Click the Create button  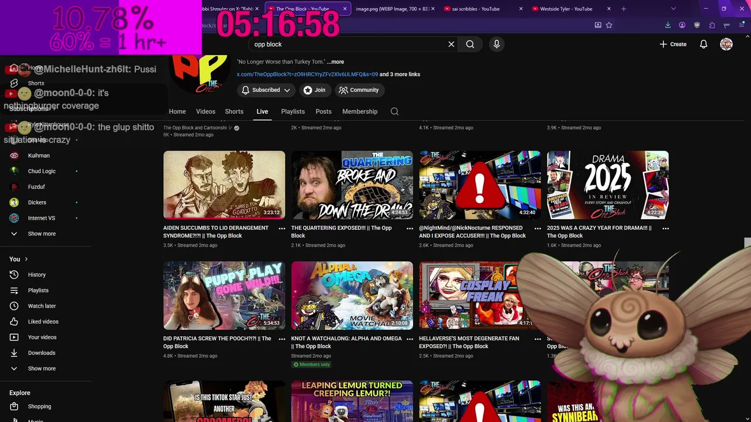673,44
